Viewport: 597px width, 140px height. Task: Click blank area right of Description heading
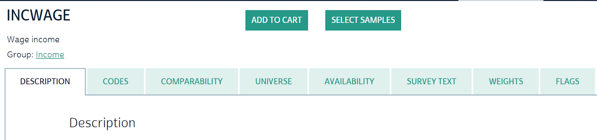click(x=336, y=123)
